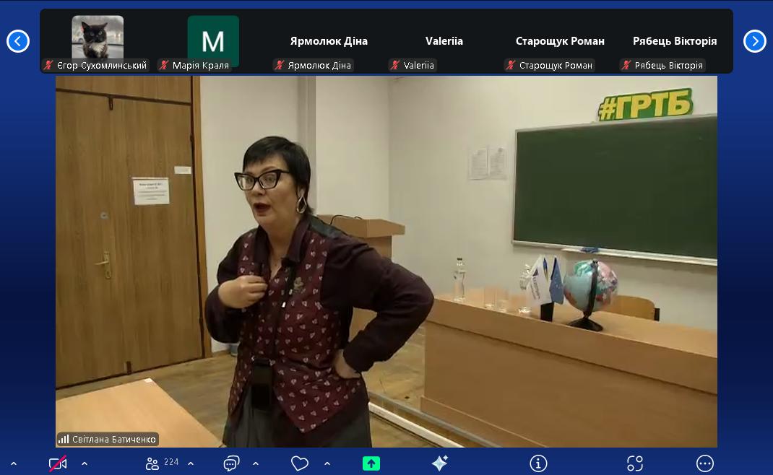This screenshot has height=475, width=773.
Task: Expand the participants options chevron
Action: (x=191, y=463)
